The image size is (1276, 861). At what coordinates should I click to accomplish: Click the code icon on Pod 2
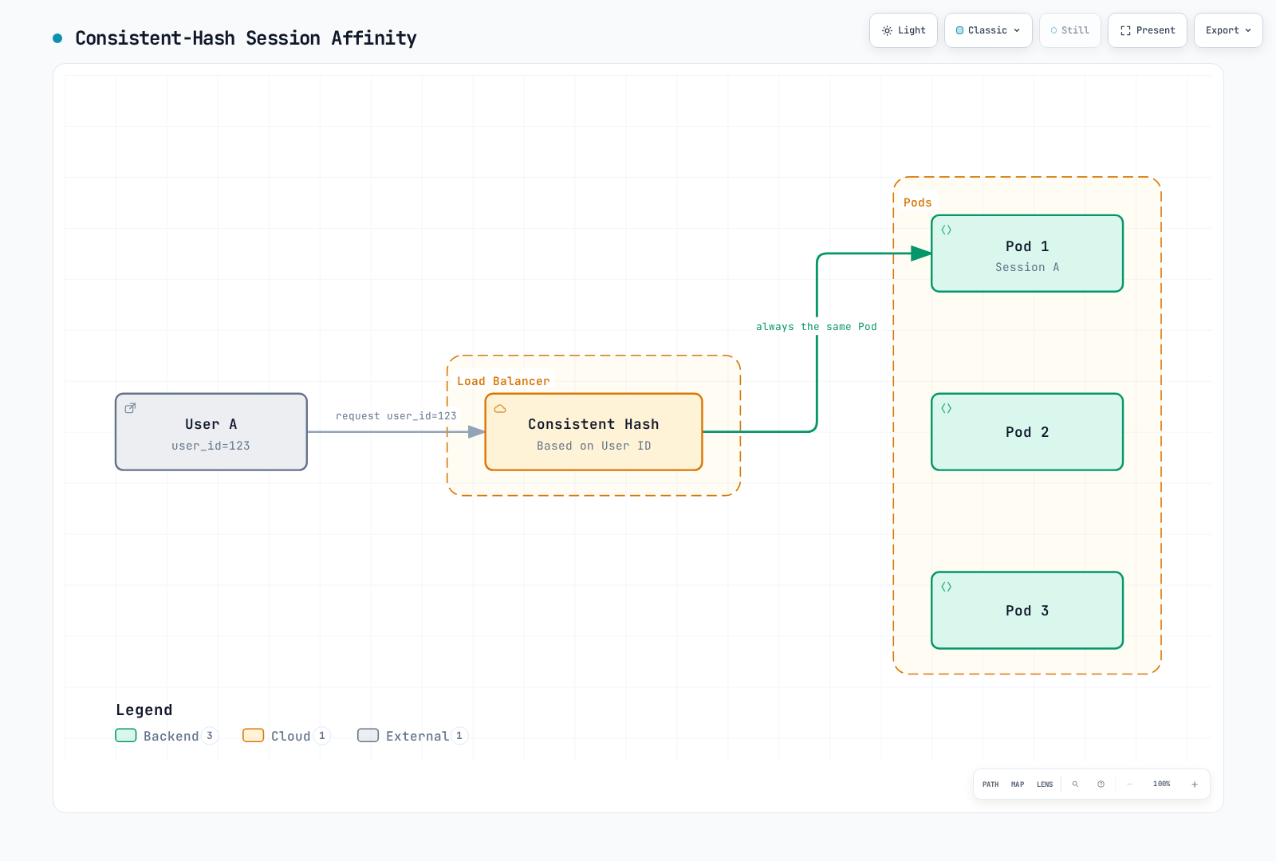pos(947,408)
